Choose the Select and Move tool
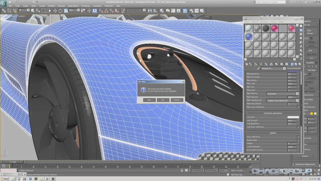 click(x=55, y=11)
